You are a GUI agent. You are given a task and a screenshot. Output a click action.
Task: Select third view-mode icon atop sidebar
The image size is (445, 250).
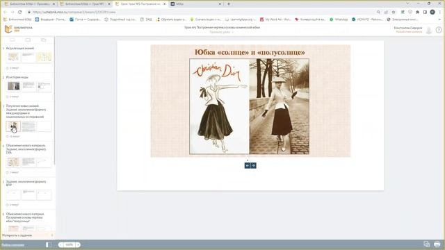(43, 40)
